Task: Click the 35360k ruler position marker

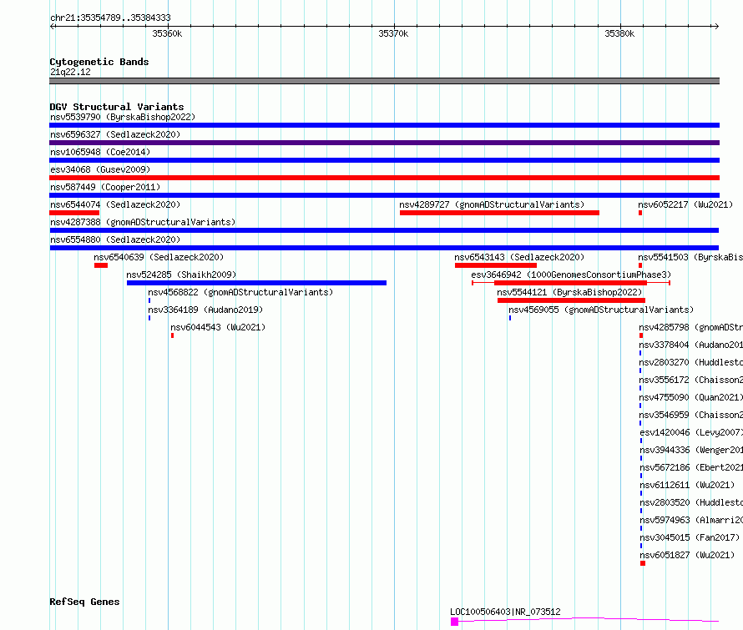Action: coord(167,33)
